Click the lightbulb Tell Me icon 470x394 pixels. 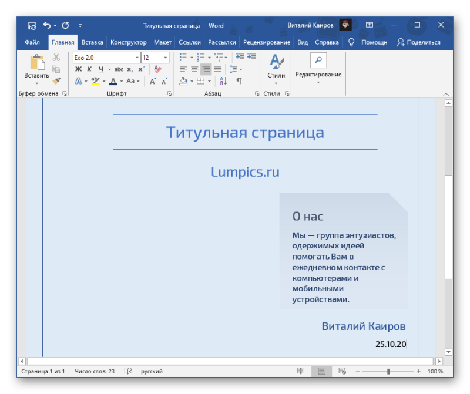click(351, 42)
